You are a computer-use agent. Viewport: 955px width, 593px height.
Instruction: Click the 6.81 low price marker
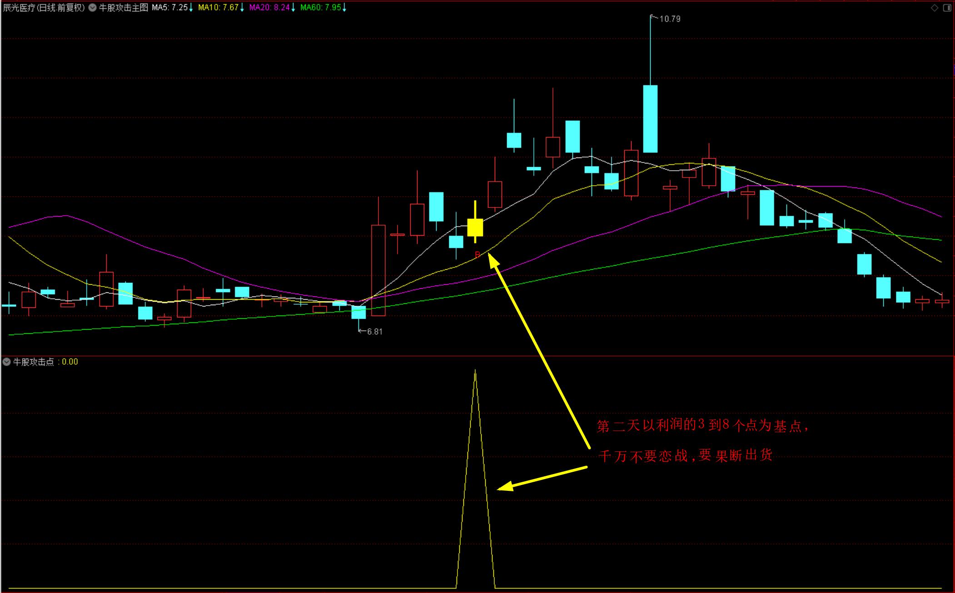374,332
